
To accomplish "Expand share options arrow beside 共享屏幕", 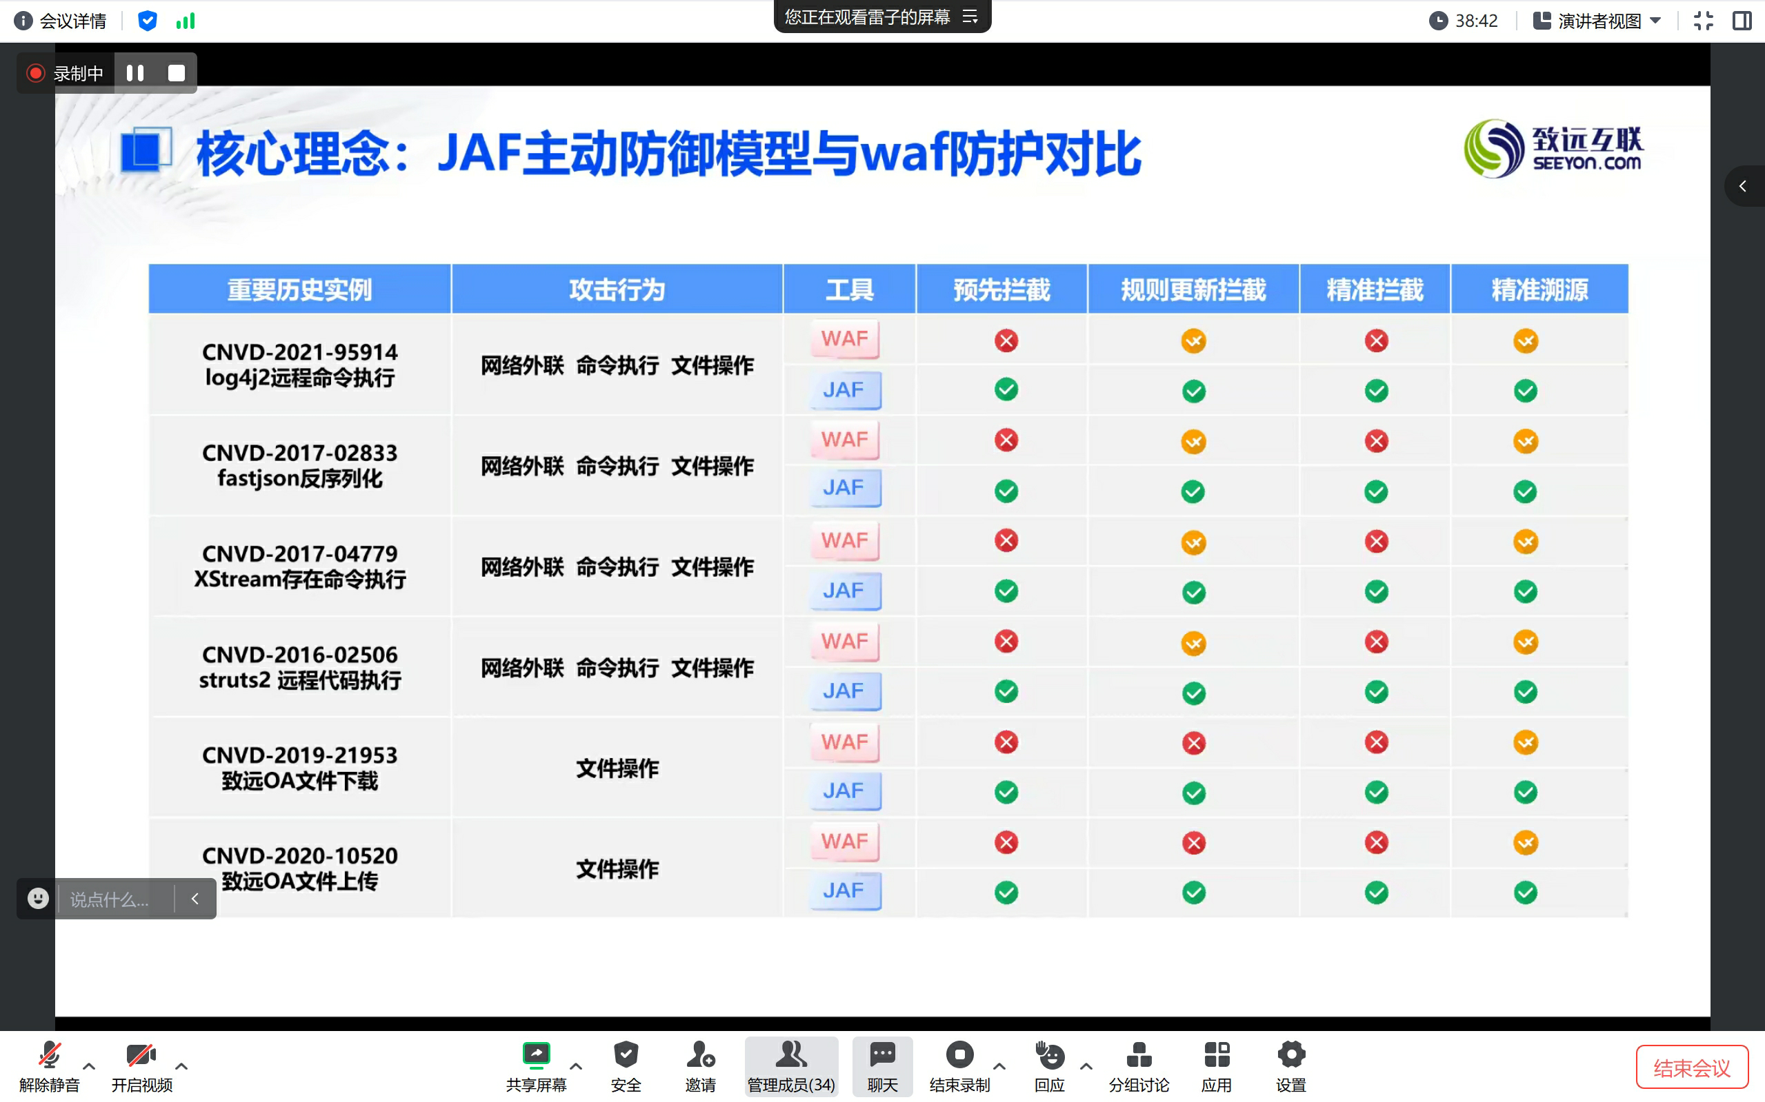I will (575, 1065).
